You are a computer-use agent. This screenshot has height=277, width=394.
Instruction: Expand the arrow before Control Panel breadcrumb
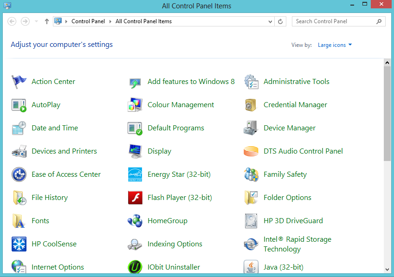click(66, 22)
